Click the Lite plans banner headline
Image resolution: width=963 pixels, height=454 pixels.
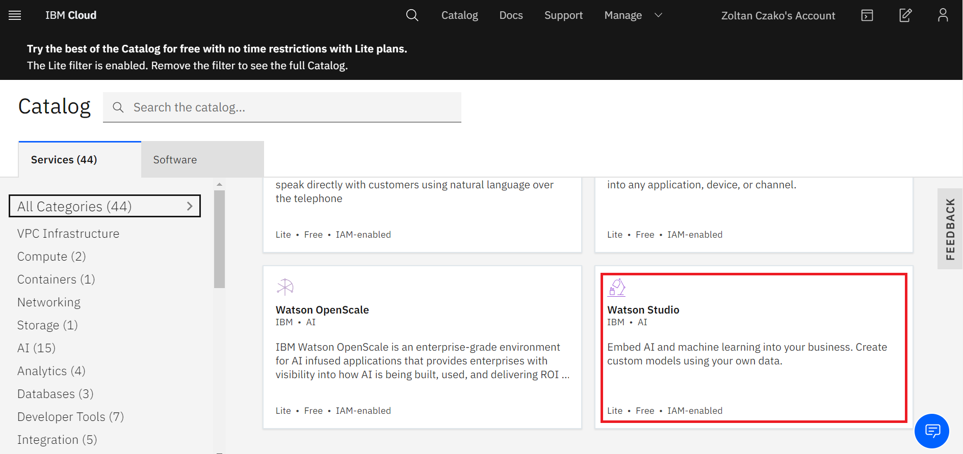[x=217, y=49]
